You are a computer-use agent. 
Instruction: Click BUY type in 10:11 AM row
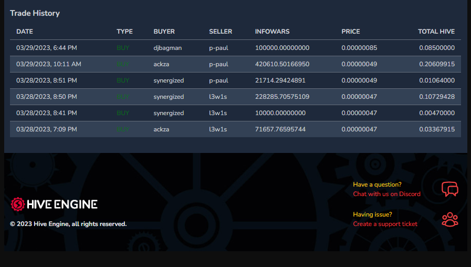[123, 64]
